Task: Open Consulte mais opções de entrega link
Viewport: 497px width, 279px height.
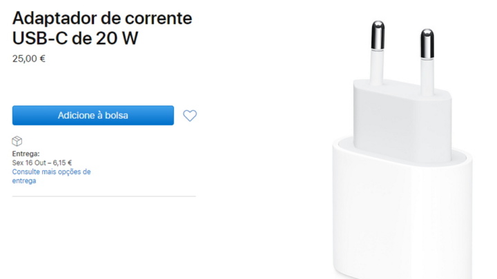Action: [51, 176]
